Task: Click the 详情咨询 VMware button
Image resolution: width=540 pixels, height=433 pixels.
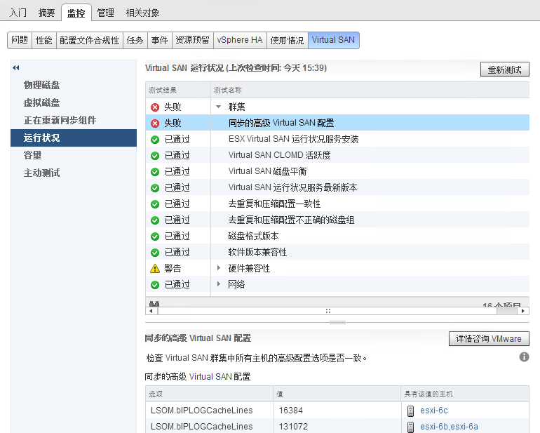Action: click(489, 338)
